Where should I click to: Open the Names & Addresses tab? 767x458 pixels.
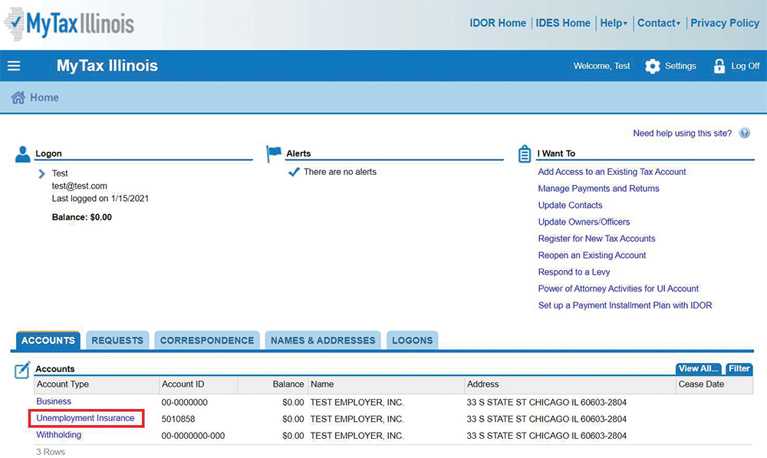point(323,341)
